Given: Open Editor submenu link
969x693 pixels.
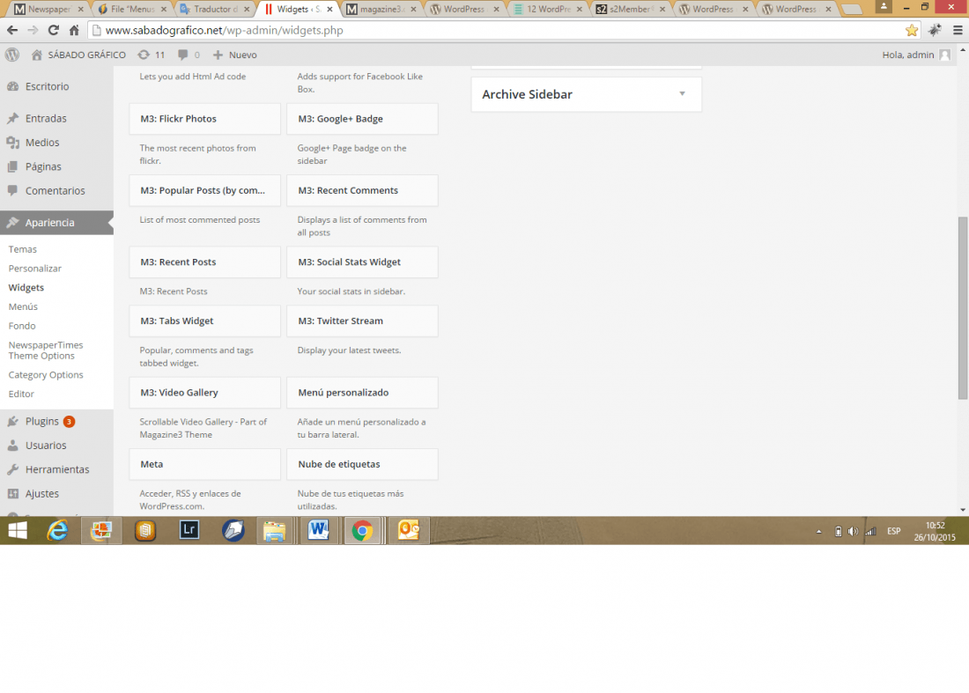Looking at the screenshot, I should (21, 394).
